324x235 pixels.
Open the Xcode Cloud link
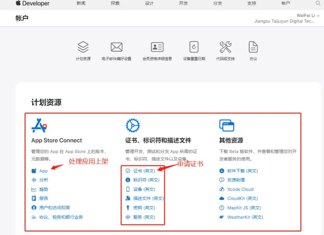pos(240,189)
